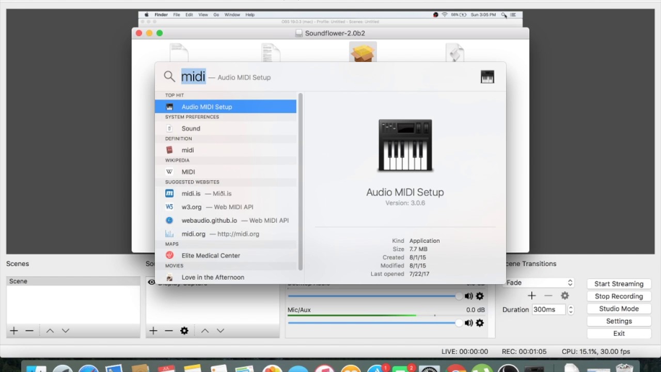Screen dimensions: 661x372
Task: Click the red maps pin icon
Action: coord(169,255)
